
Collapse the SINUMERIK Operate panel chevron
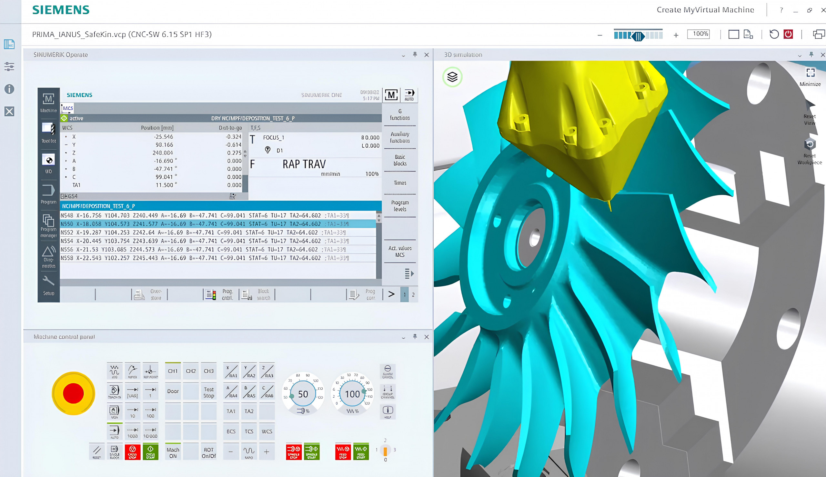click(403, 55)
